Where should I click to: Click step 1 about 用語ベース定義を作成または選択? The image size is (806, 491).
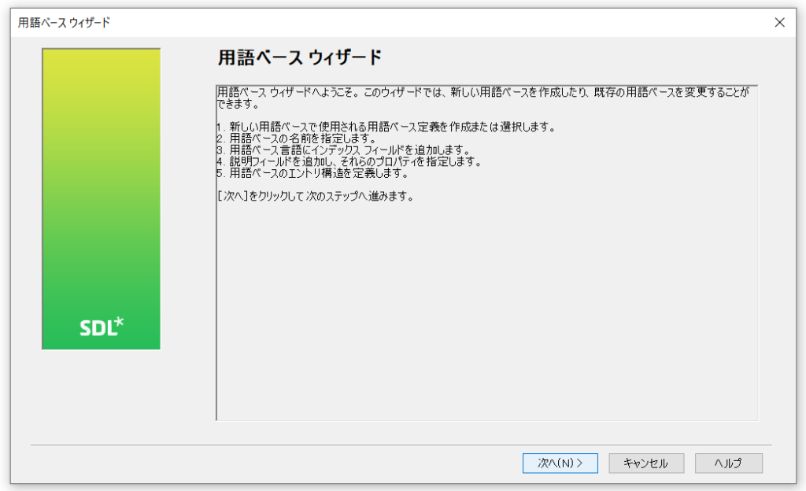[x=386, y=127]
